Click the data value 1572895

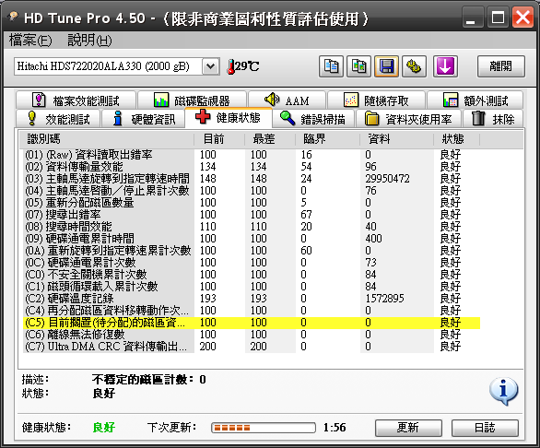pyautogui.click(x=384, y=299)
